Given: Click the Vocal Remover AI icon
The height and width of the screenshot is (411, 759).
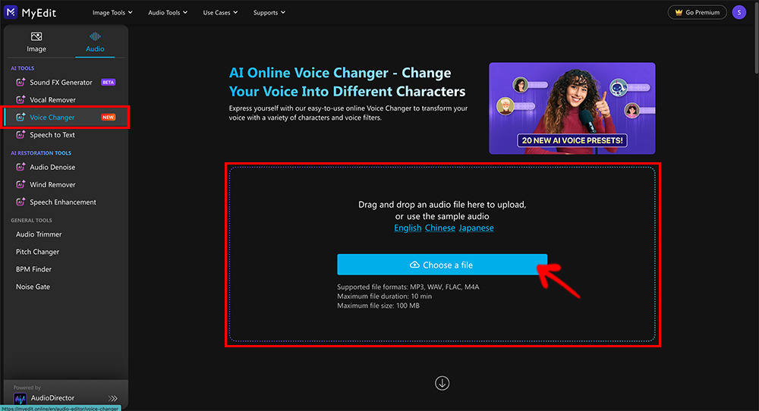Looking at the screenshot, I should pyautogui.click(x=20, y=99).
